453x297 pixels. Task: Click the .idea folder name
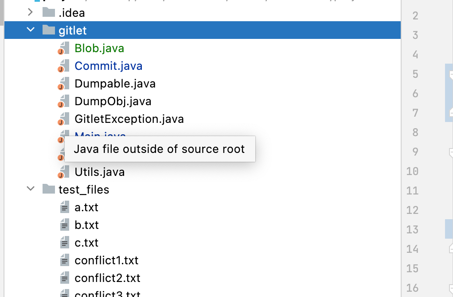(71, 13)
